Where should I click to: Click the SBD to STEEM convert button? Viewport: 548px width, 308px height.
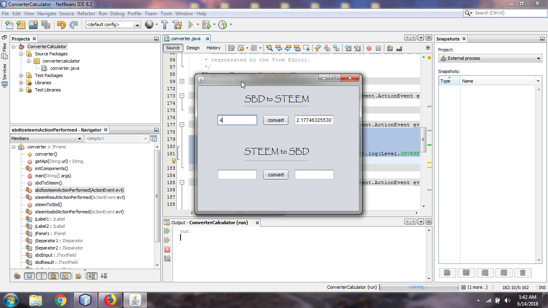276,120
